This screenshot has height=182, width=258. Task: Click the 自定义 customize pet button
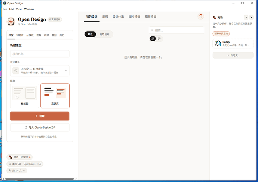(233, 55)
